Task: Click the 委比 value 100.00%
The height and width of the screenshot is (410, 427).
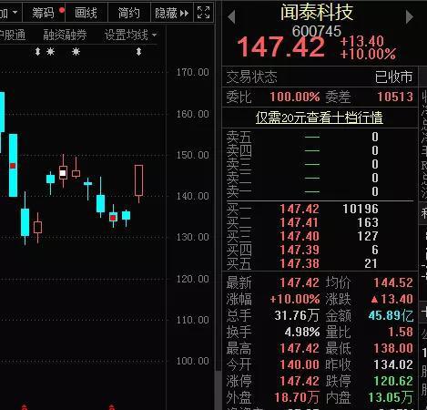Action: (x=295, y=97)
